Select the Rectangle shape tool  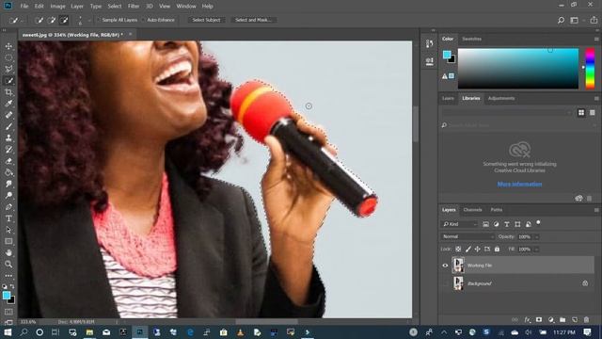coord(8,241)
